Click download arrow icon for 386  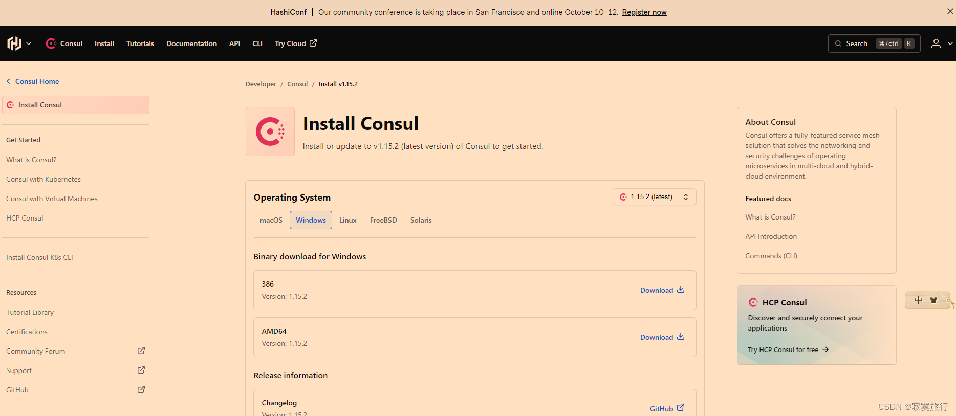click(x=681, y=290)
